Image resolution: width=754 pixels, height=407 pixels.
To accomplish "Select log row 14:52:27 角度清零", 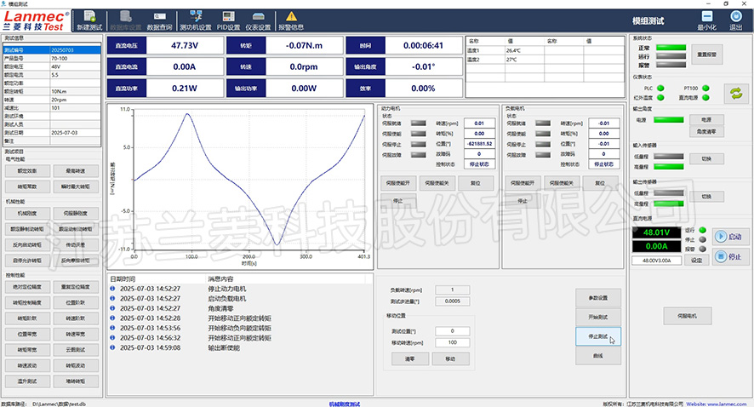I will click(241, 308).
